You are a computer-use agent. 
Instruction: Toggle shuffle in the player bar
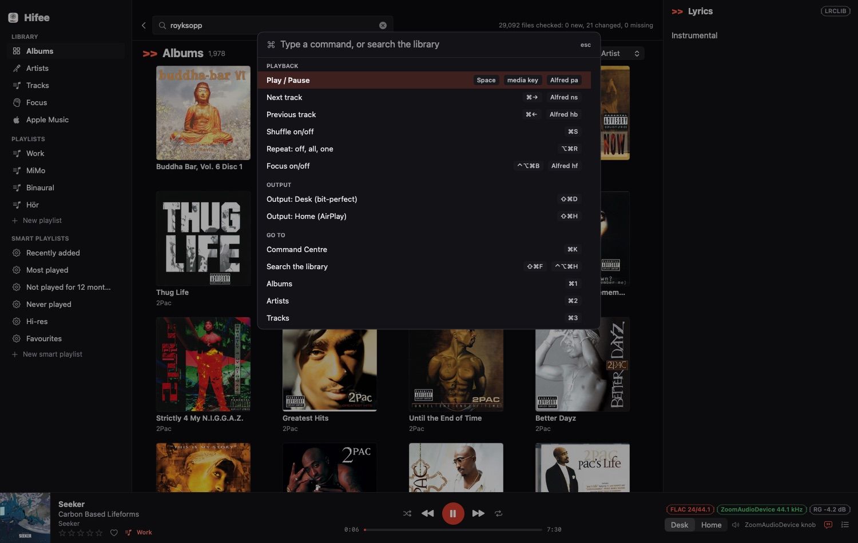point(407,513)
